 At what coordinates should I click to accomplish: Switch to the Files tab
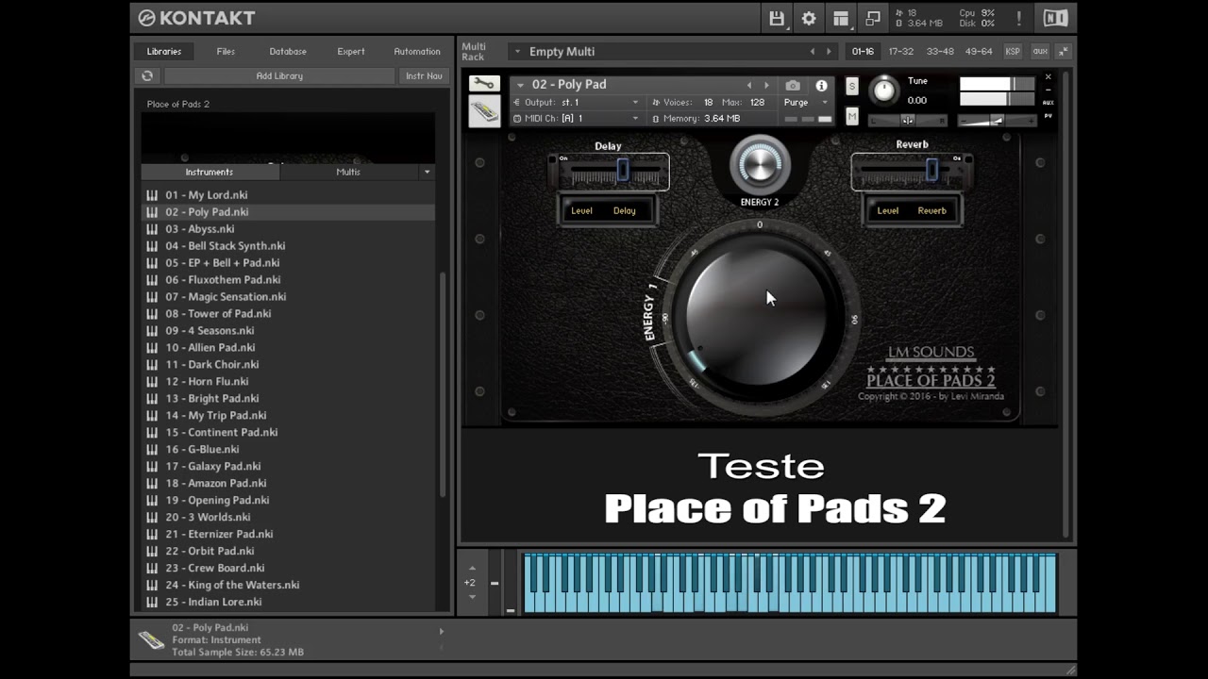(x=226, y=52)
